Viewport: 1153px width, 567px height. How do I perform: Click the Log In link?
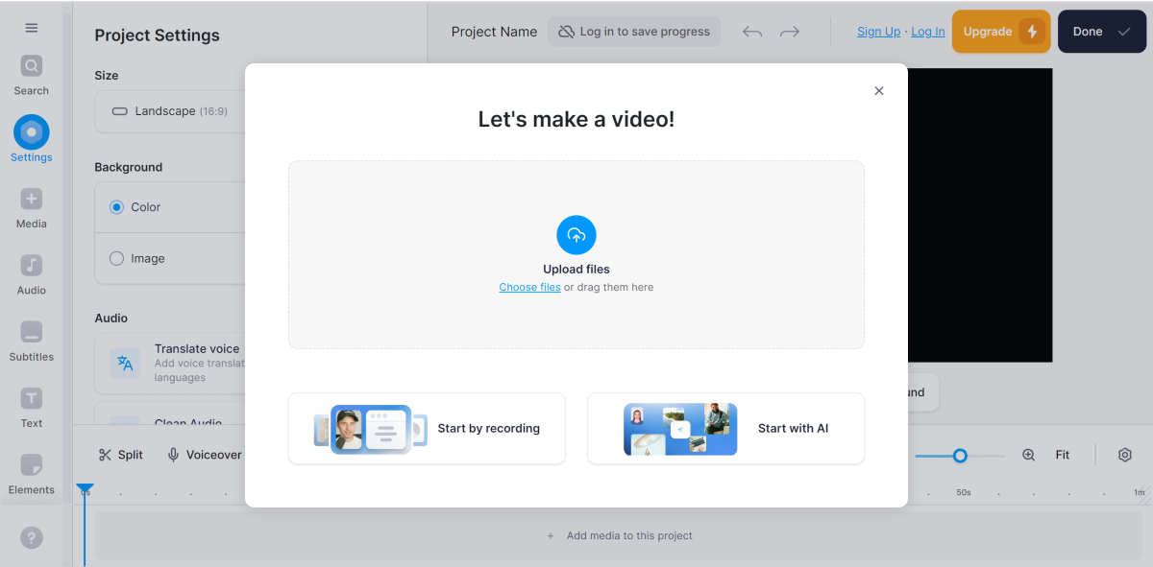tap(927, 32)
